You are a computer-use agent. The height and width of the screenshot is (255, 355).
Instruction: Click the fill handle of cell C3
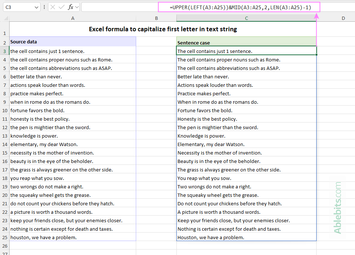coord(317,54)
